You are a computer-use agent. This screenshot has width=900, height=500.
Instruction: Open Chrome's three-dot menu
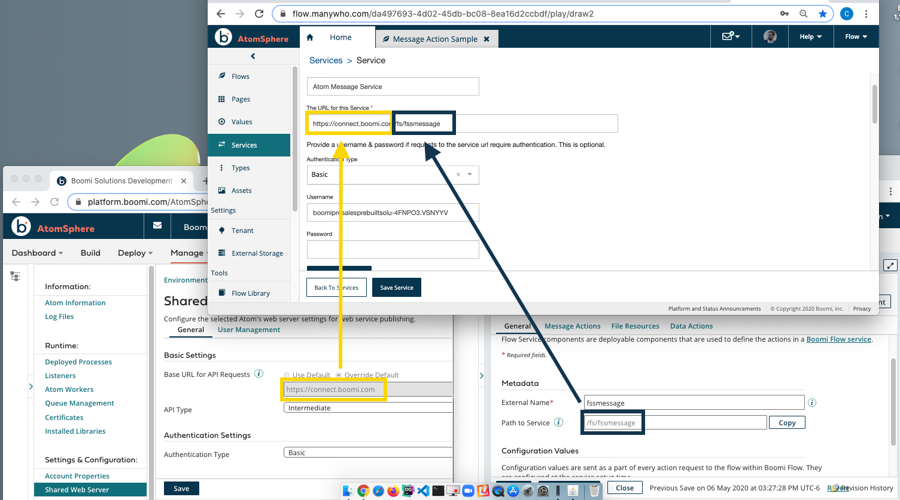pos(866,14)
